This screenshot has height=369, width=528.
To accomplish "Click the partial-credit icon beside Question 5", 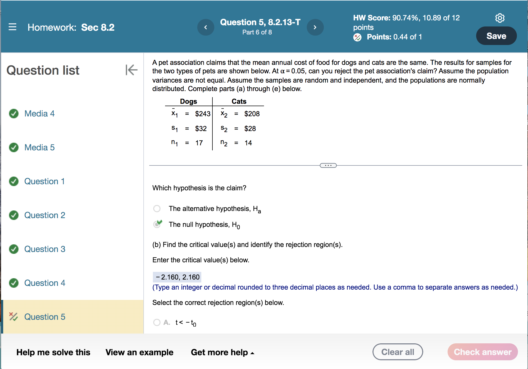I will pyautogui.click(x=14, y=317).
